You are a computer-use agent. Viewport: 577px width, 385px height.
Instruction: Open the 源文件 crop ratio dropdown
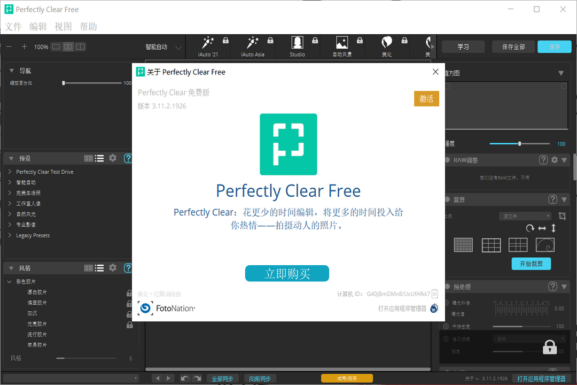525,215
